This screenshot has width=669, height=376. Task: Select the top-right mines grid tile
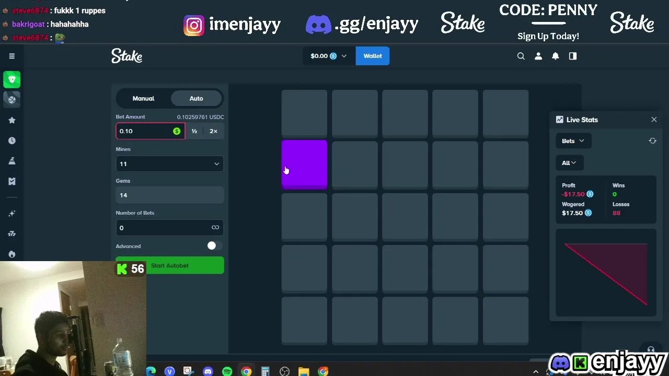(505, 114)
